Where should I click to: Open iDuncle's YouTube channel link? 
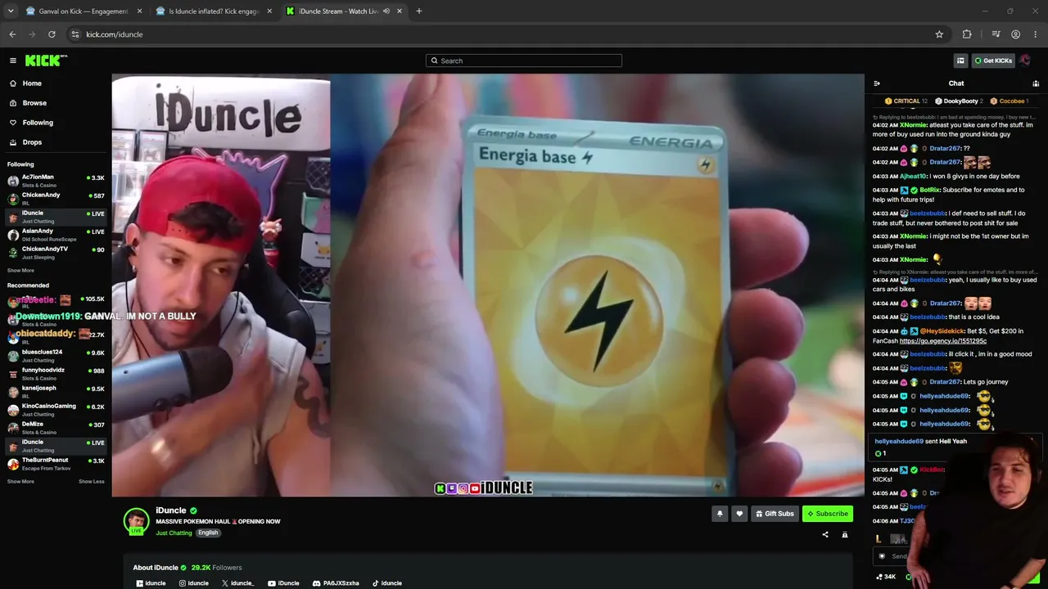click(283, 583)
